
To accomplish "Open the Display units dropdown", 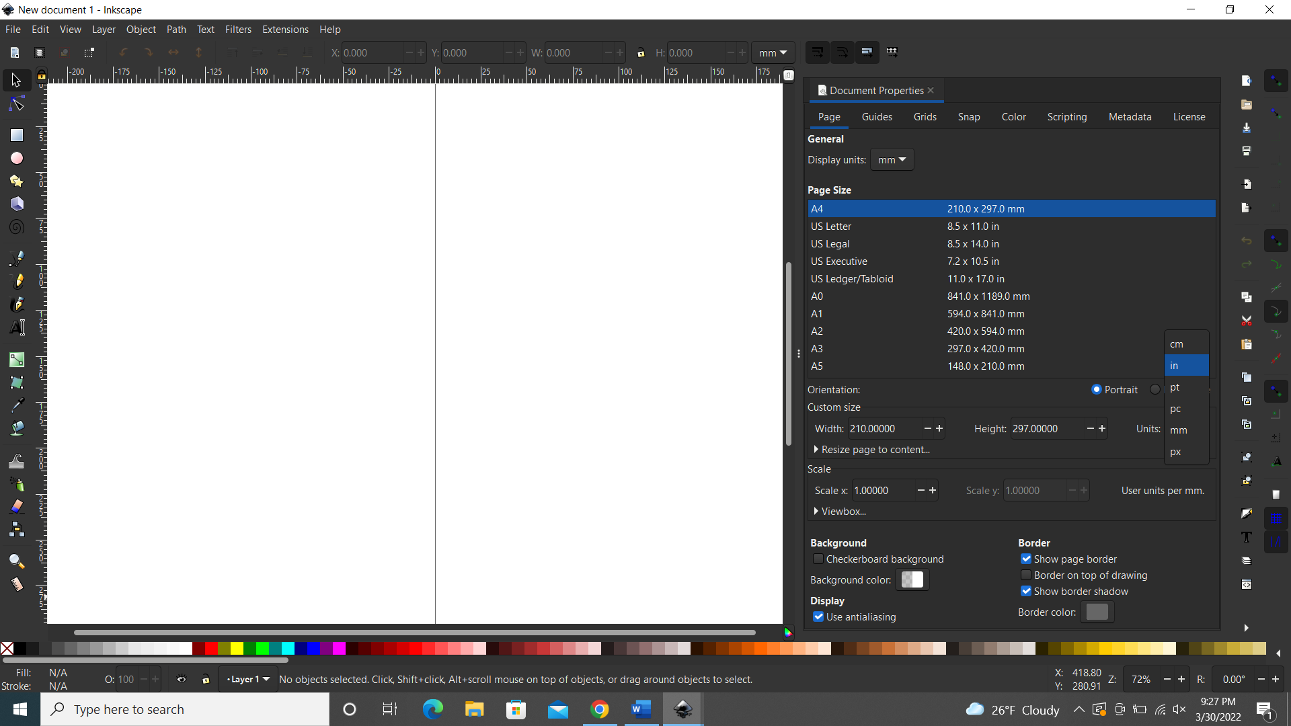I will tap(892, 159).
